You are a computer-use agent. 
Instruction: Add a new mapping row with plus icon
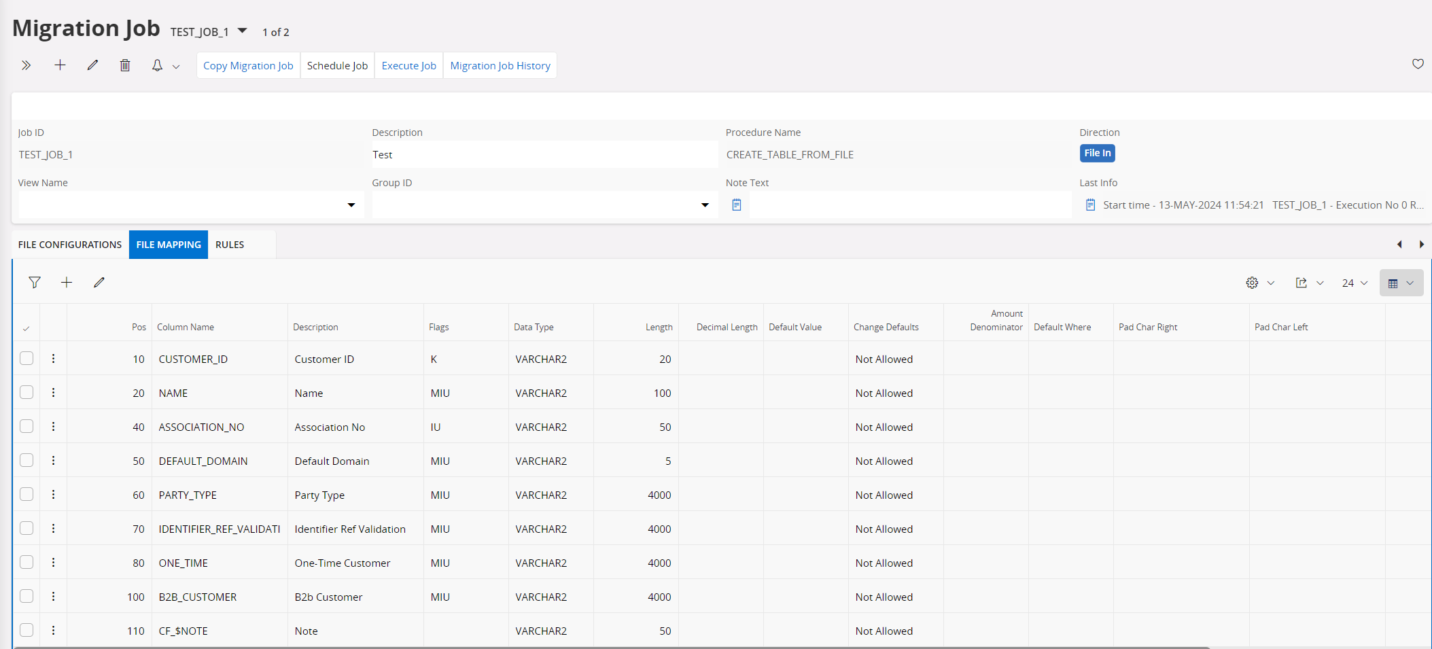click(66, 282)
